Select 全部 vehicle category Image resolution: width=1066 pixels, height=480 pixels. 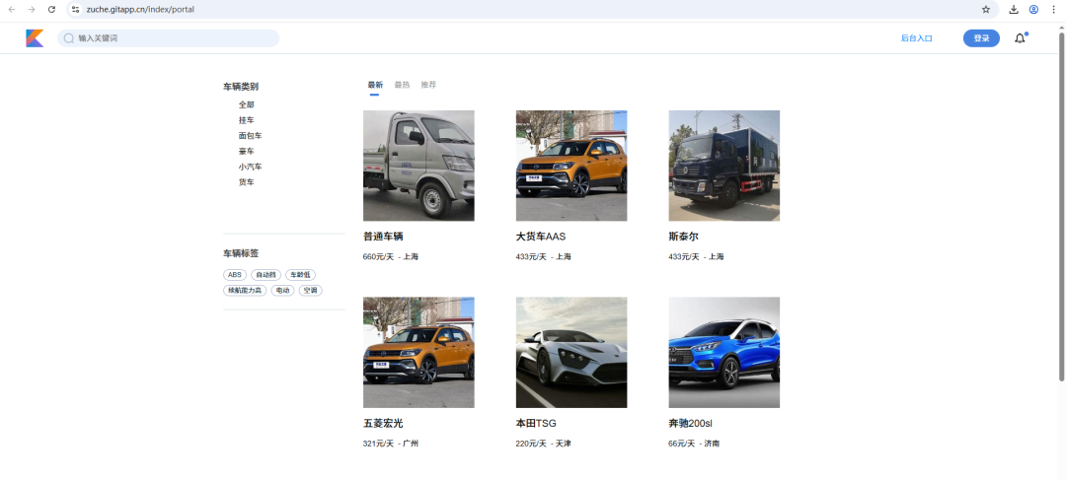(246, 104)
